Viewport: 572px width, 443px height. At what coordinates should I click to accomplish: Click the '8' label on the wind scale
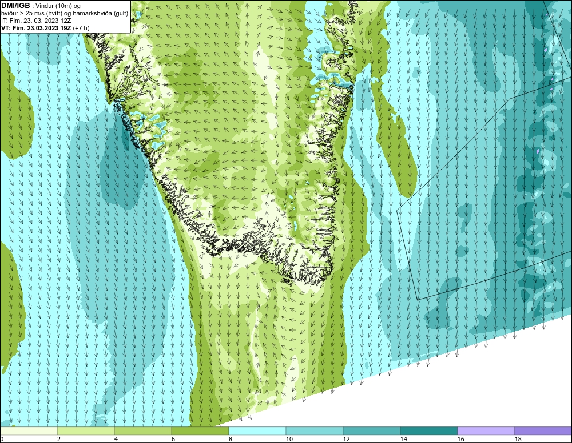tap(230, 439)
